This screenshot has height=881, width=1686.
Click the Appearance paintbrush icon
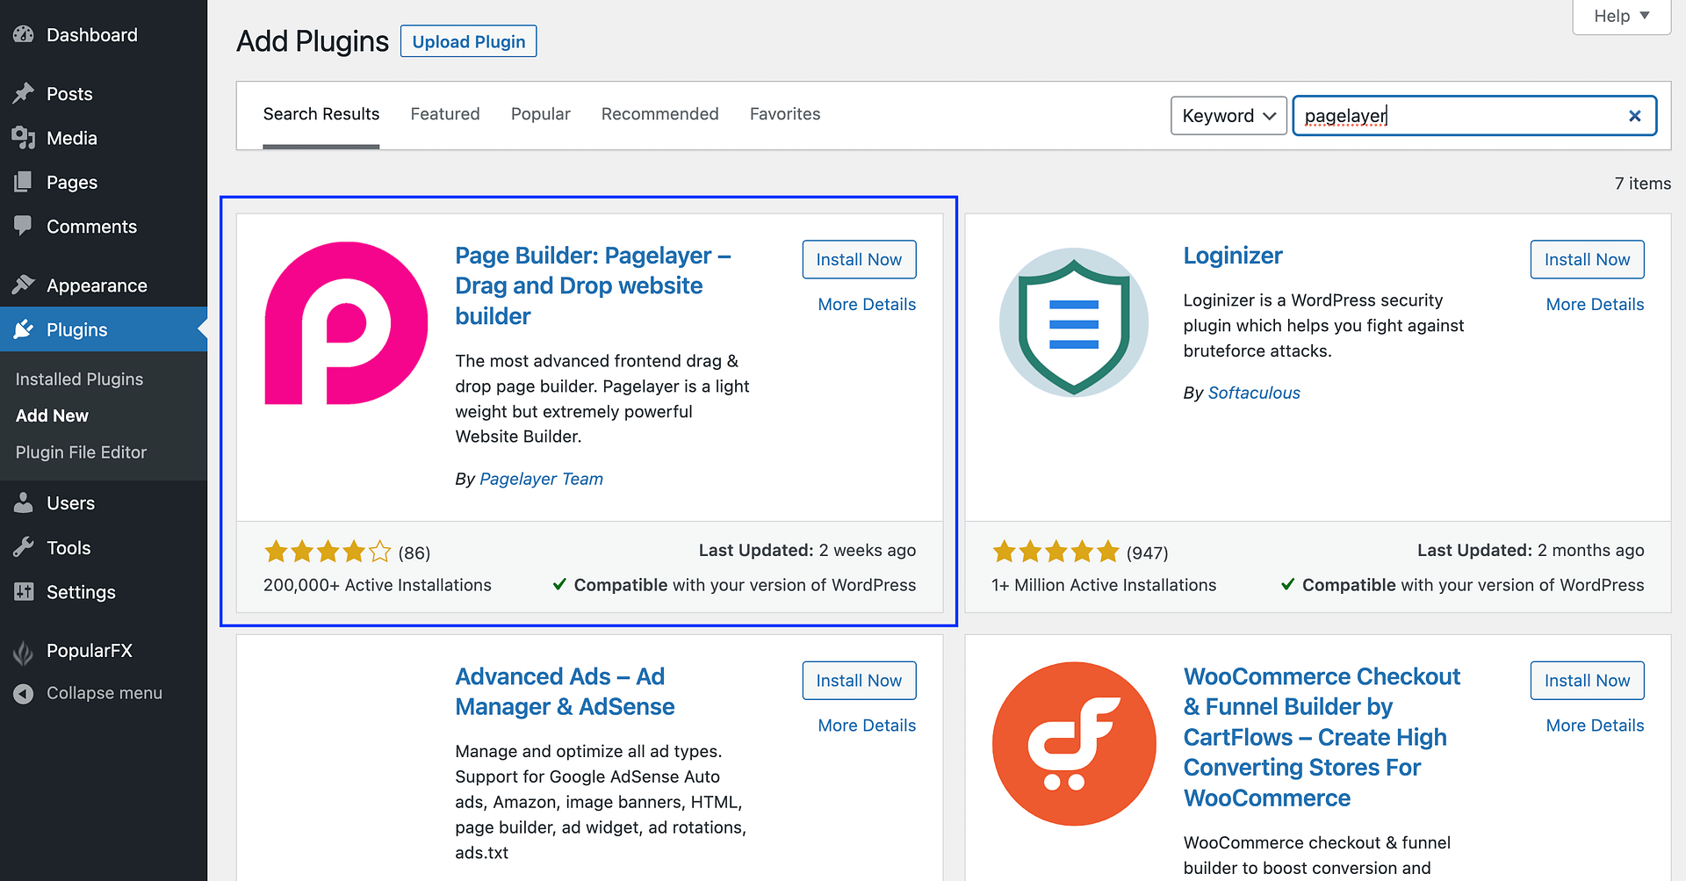tap(24, 285)
